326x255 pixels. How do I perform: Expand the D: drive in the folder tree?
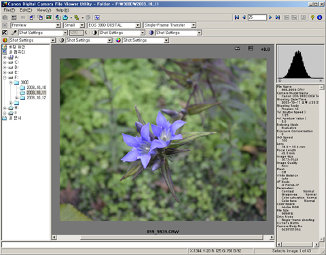click(x=5, y=67)
